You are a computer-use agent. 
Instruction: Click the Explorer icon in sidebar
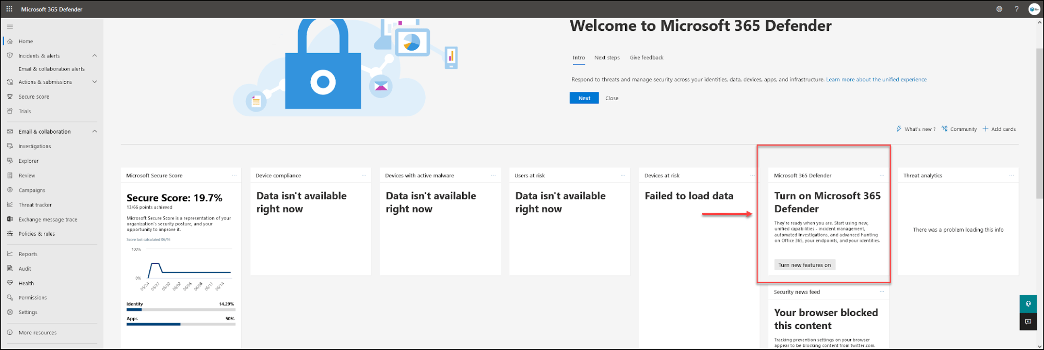pos(10,161)
